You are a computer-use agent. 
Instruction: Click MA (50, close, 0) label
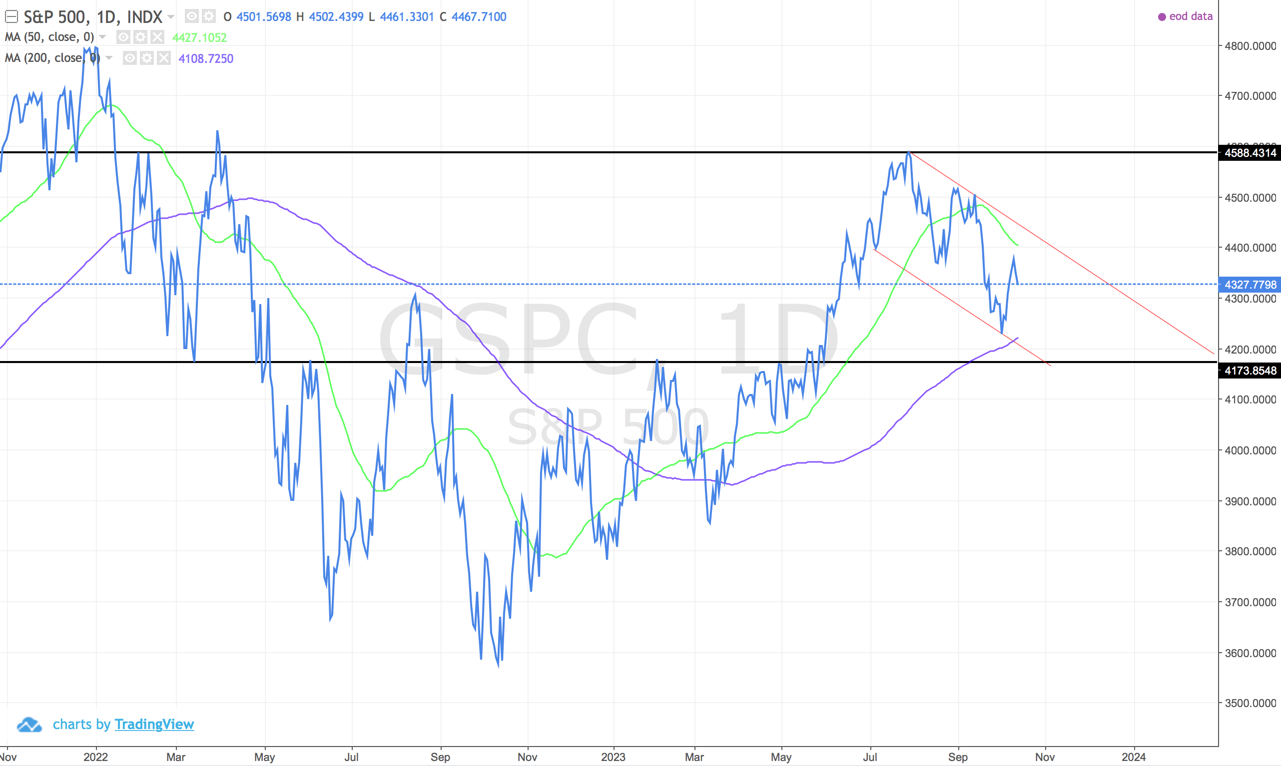pyautogui.click(x=49, y=37)
